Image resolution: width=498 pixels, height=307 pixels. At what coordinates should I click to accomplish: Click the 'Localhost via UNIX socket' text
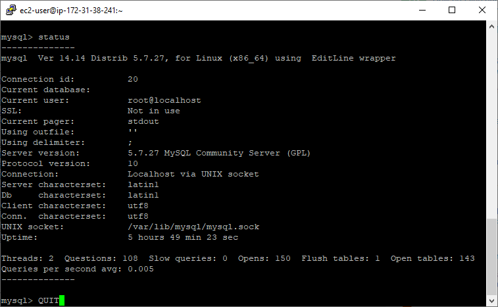[193, 174]
